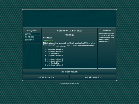Screen dimensions: 139x104
Task: Click numbered '1. Unordered list item 1'
Action: (54, 59)
